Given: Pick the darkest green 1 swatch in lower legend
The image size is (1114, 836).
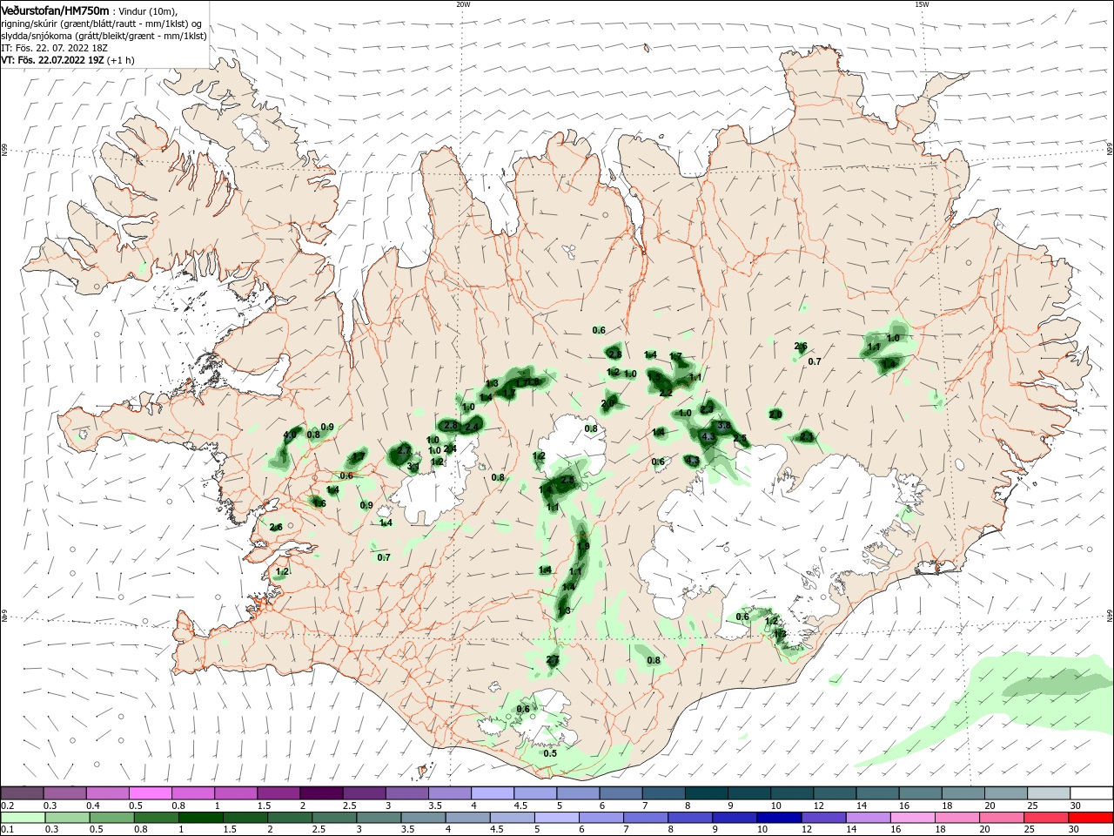Looking at the screenshot, I should (199, 818).
